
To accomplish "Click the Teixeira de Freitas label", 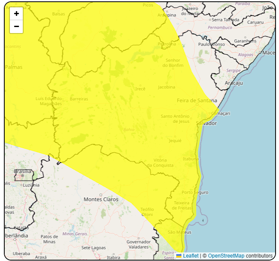I will [x=181, y=205].
